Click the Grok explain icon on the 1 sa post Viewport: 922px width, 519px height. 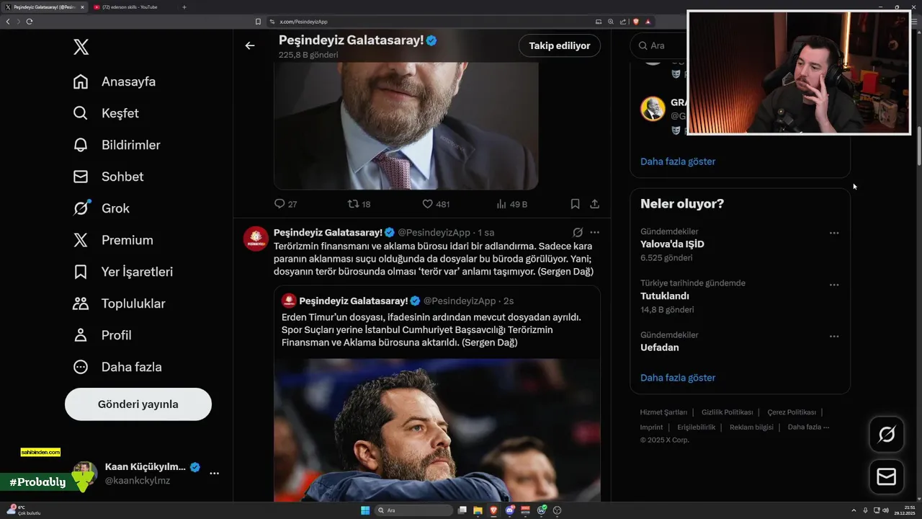point(578,232)
